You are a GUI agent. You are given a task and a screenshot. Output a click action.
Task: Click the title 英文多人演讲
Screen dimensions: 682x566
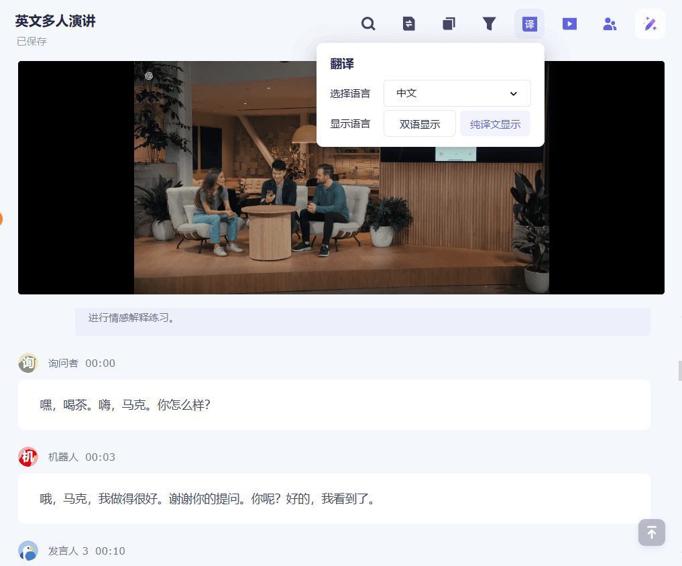click(x=55, y=21)
